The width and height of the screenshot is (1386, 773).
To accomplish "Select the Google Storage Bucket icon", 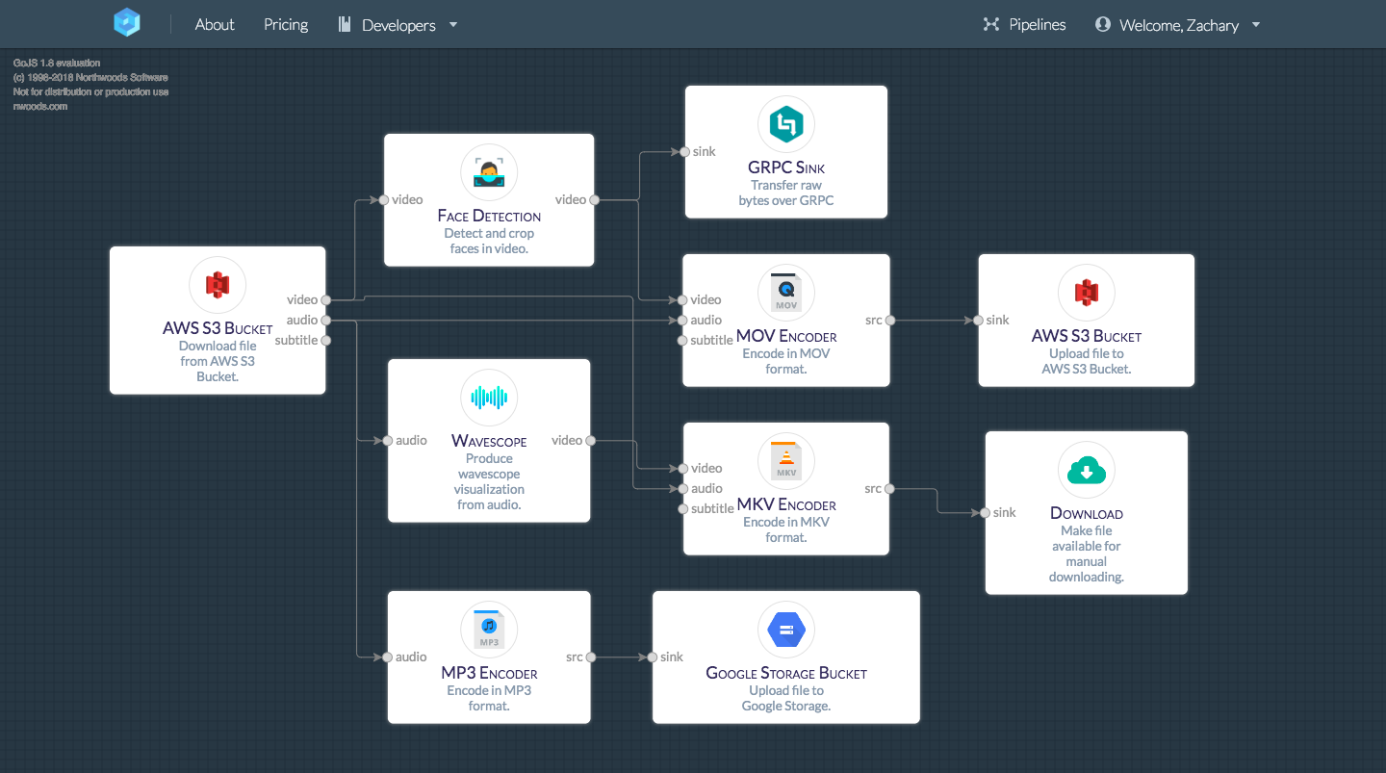I will (x=786, y=631).
